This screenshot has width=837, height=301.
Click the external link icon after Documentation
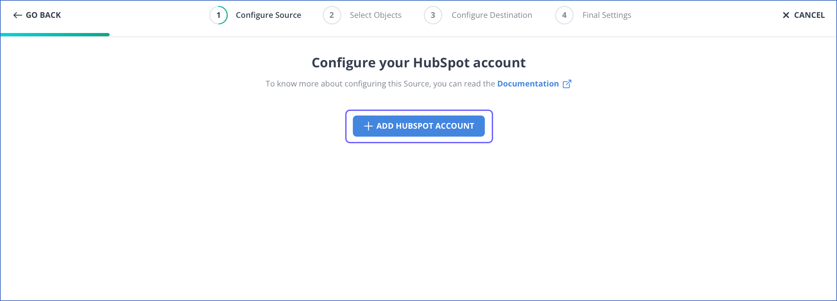coord(567,84)
